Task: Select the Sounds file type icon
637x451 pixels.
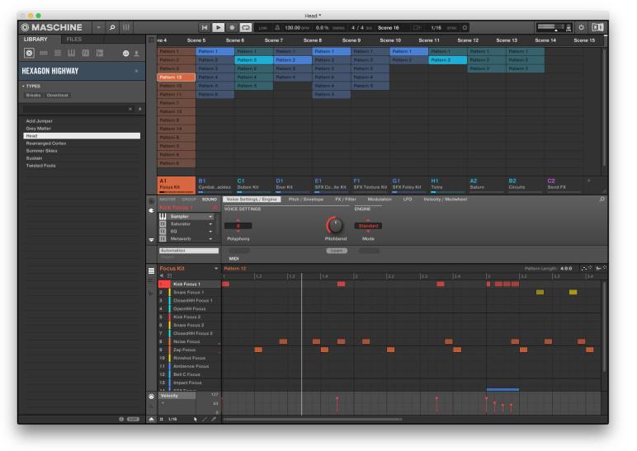Action: (x=58, y=53)
